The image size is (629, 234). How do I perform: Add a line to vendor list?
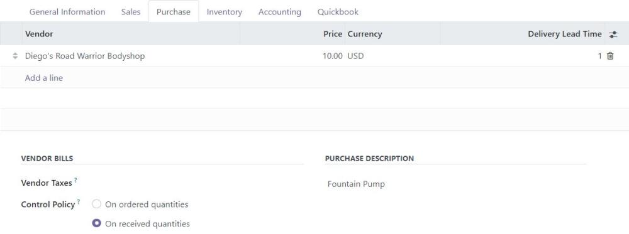[44, 78]
